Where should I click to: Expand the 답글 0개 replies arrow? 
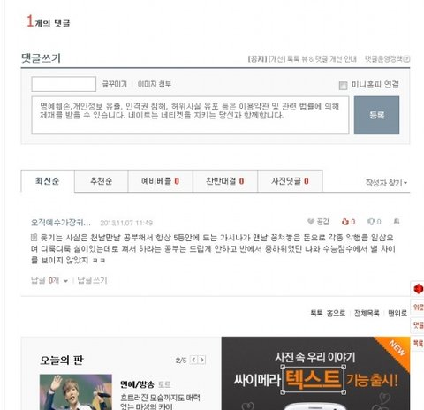coord(65,281)
